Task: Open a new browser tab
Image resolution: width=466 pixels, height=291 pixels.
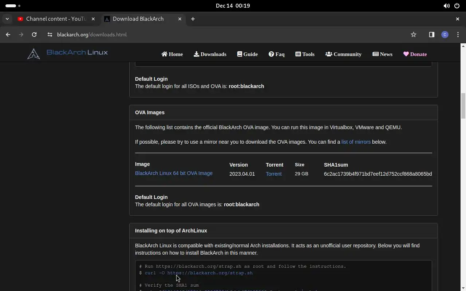Action: tap(193, 19)
